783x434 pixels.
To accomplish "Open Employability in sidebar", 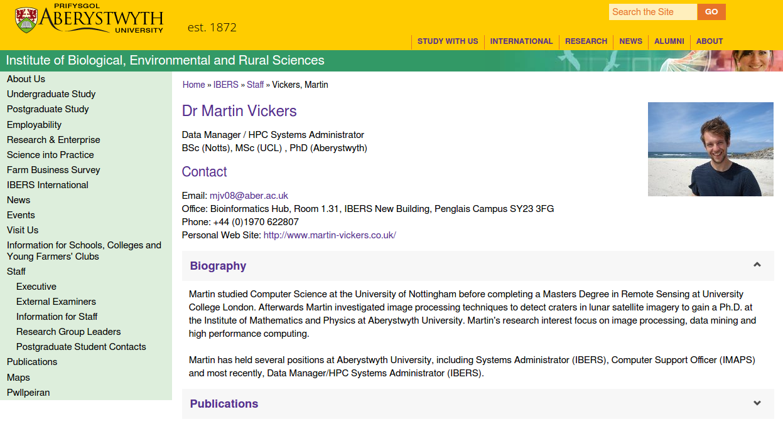I will pos(34,125).
